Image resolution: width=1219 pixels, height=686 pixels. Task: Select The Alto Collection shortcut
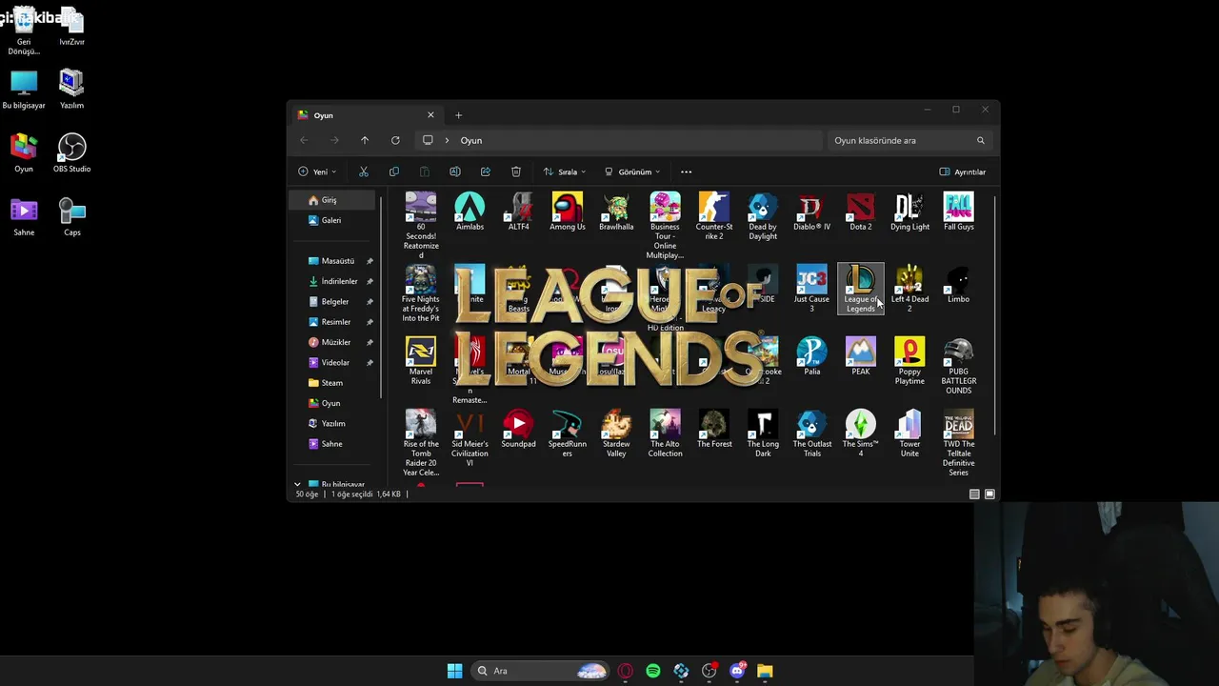(665, 434)
